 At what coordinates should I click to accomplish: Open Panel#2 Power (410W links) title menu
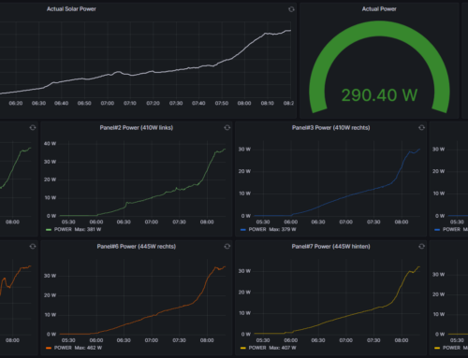(x=137, y=127)
